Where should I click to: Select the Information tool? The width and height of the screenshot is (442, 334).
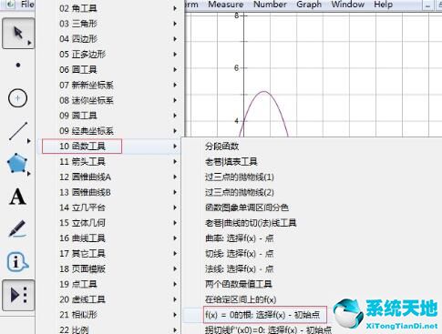coord(17,261)
